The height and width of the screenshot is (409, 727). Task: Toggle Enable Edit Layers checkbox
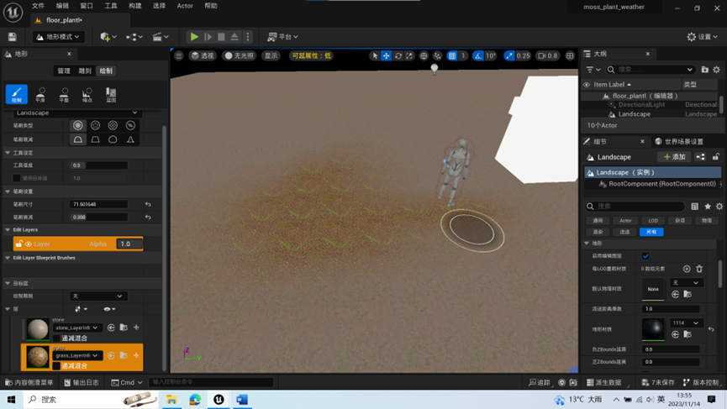[645, 255]
